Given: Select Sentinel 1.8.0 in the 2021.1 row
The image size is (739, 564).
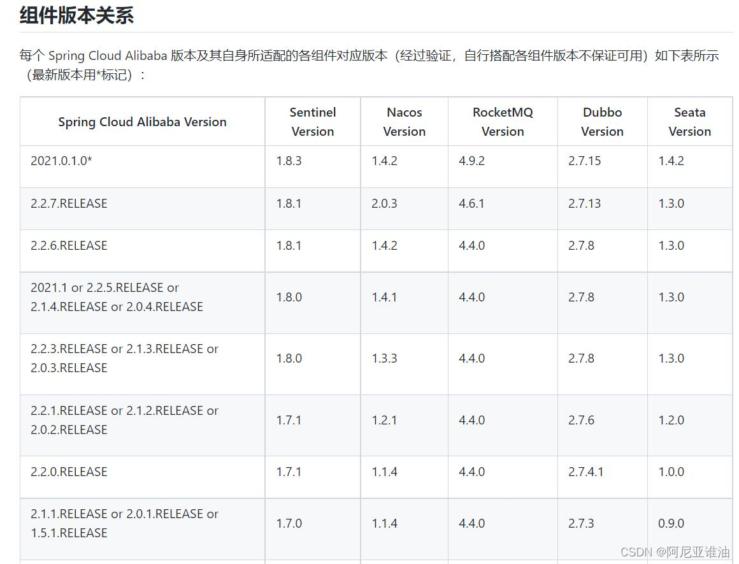Looking at the screenshot, I should (289, 297).
